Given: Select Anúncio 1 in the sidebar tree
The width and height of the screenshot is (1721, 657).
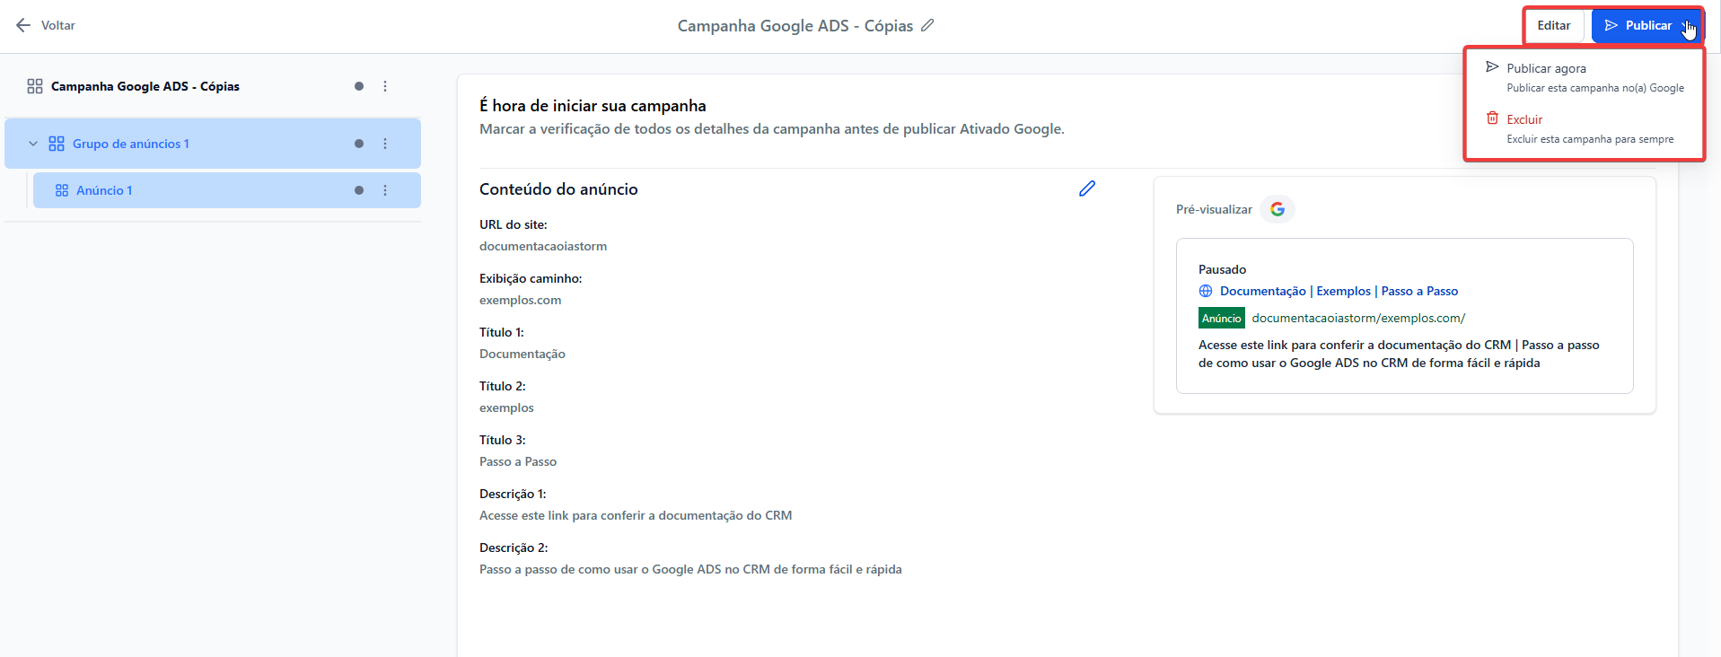Looking at the screenshot, I should [x=104, y=190].
